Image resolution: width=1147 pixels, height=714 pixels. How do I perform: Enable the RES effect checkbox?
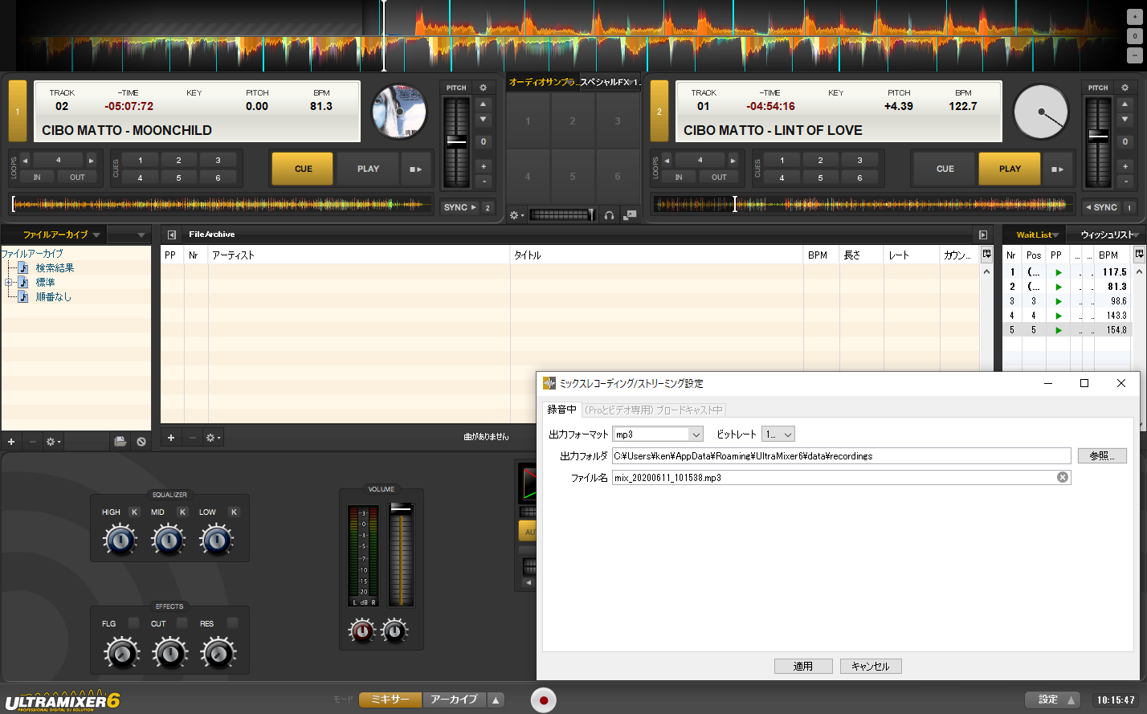[232, 623]
